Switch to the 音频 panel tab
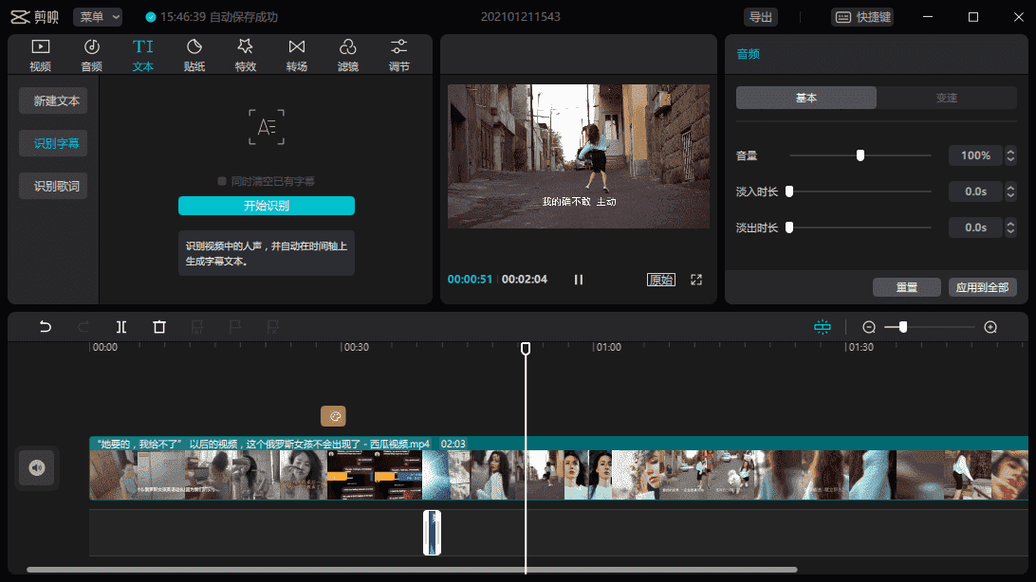Screen dimensions: 1036x582 point(91,53)
